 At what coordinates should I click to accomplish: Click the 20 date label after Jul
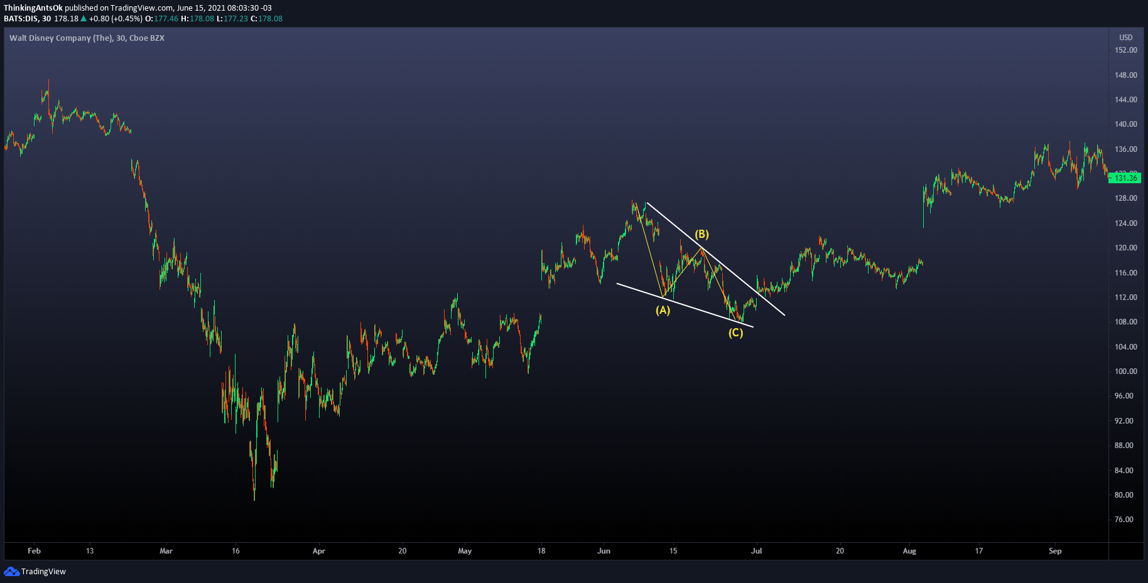coord(840,551)
